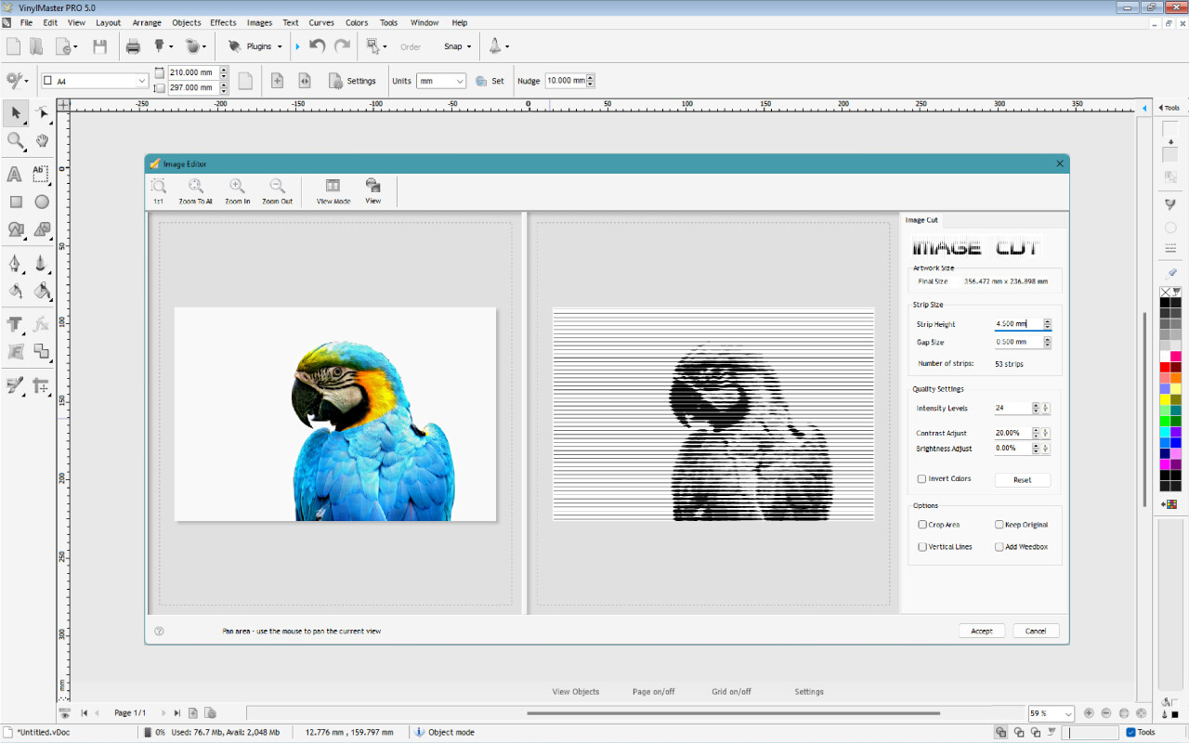Choose the Ellipse shape tool
This screenshot has height=743, width=1189.
point(42,202)
